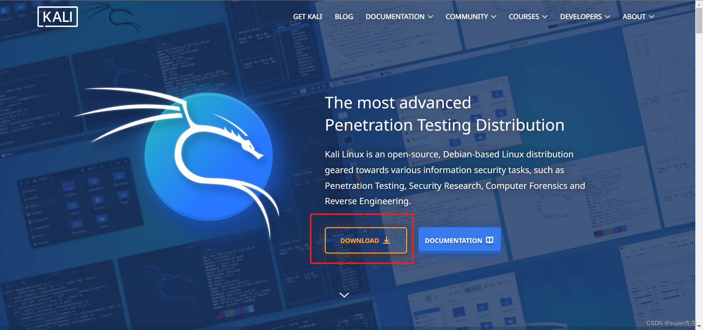Screen dimensions: 703x330
Task: Click the blue DOCUMENTATION button
Action: click(x=460, y=240)
